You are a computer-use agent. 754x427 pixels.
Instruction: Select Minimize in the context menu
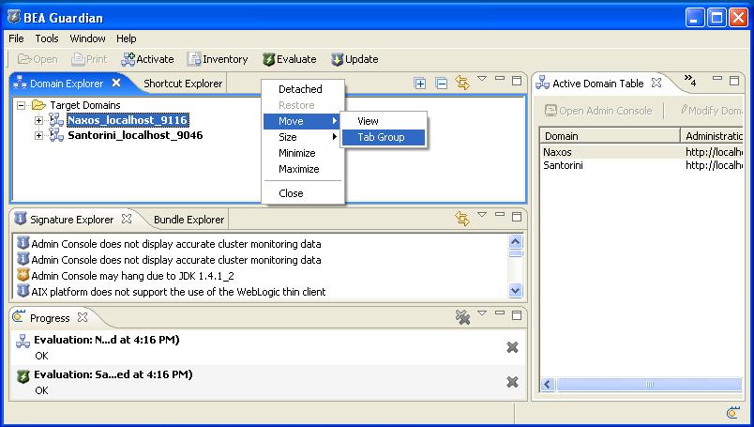coord(303,153)
